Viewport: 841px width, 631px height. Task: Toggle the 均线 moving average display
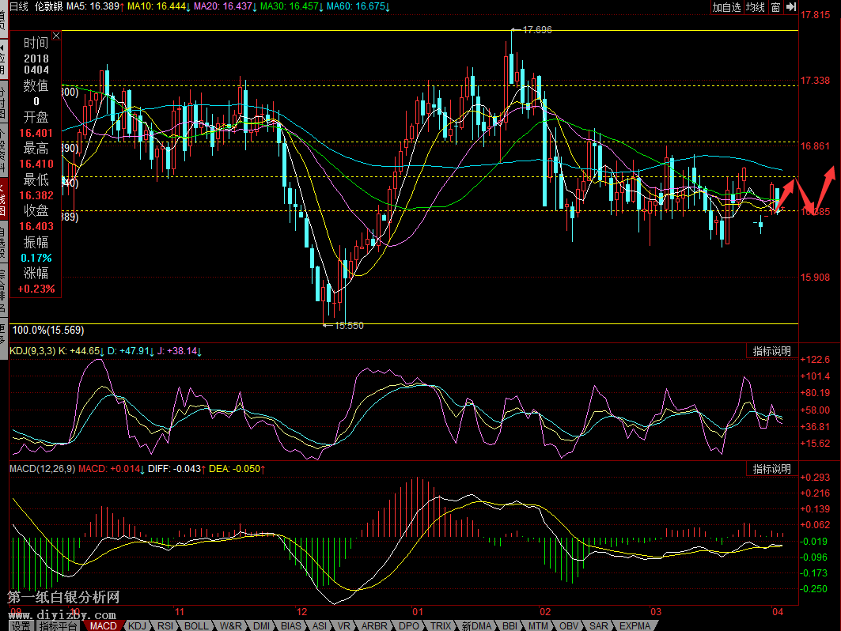(x=756, y=7)
